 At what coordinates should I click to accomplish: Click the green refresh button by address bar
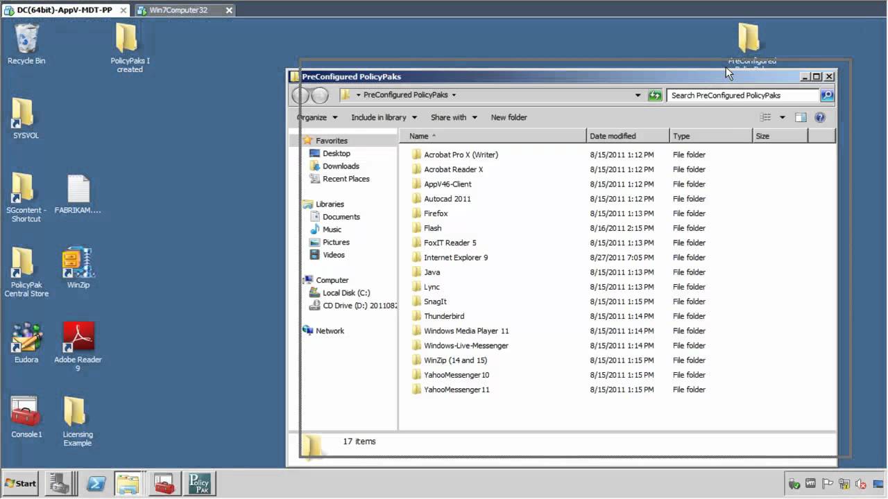[x=655, y=95]
